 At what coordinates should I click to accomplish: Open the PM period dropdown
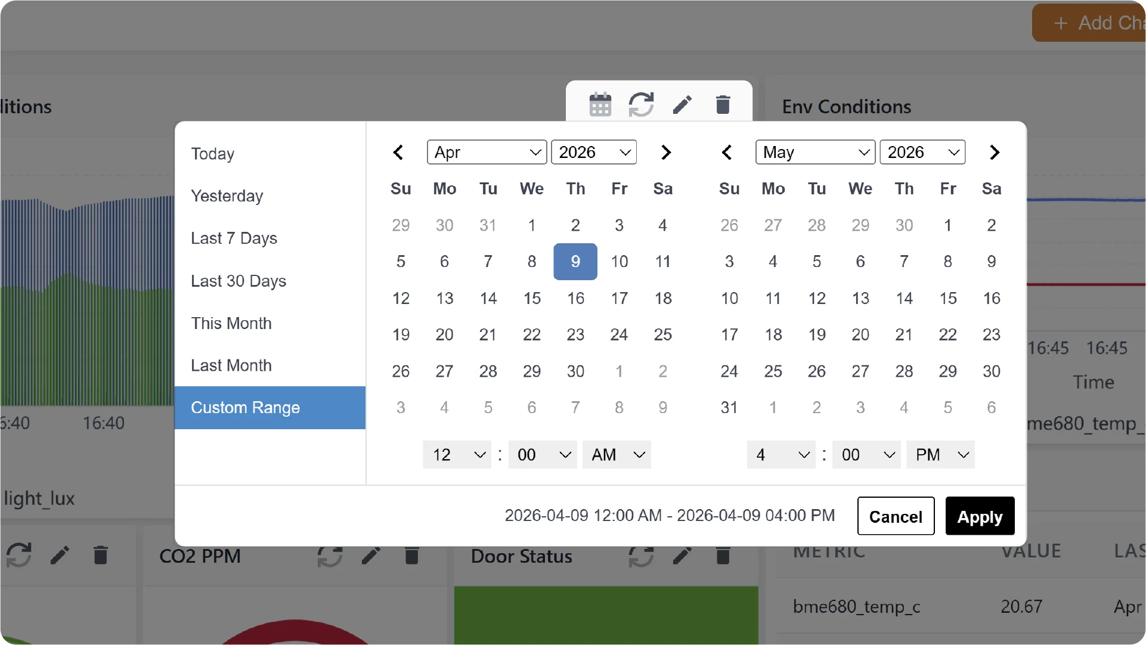click(940, 455)
